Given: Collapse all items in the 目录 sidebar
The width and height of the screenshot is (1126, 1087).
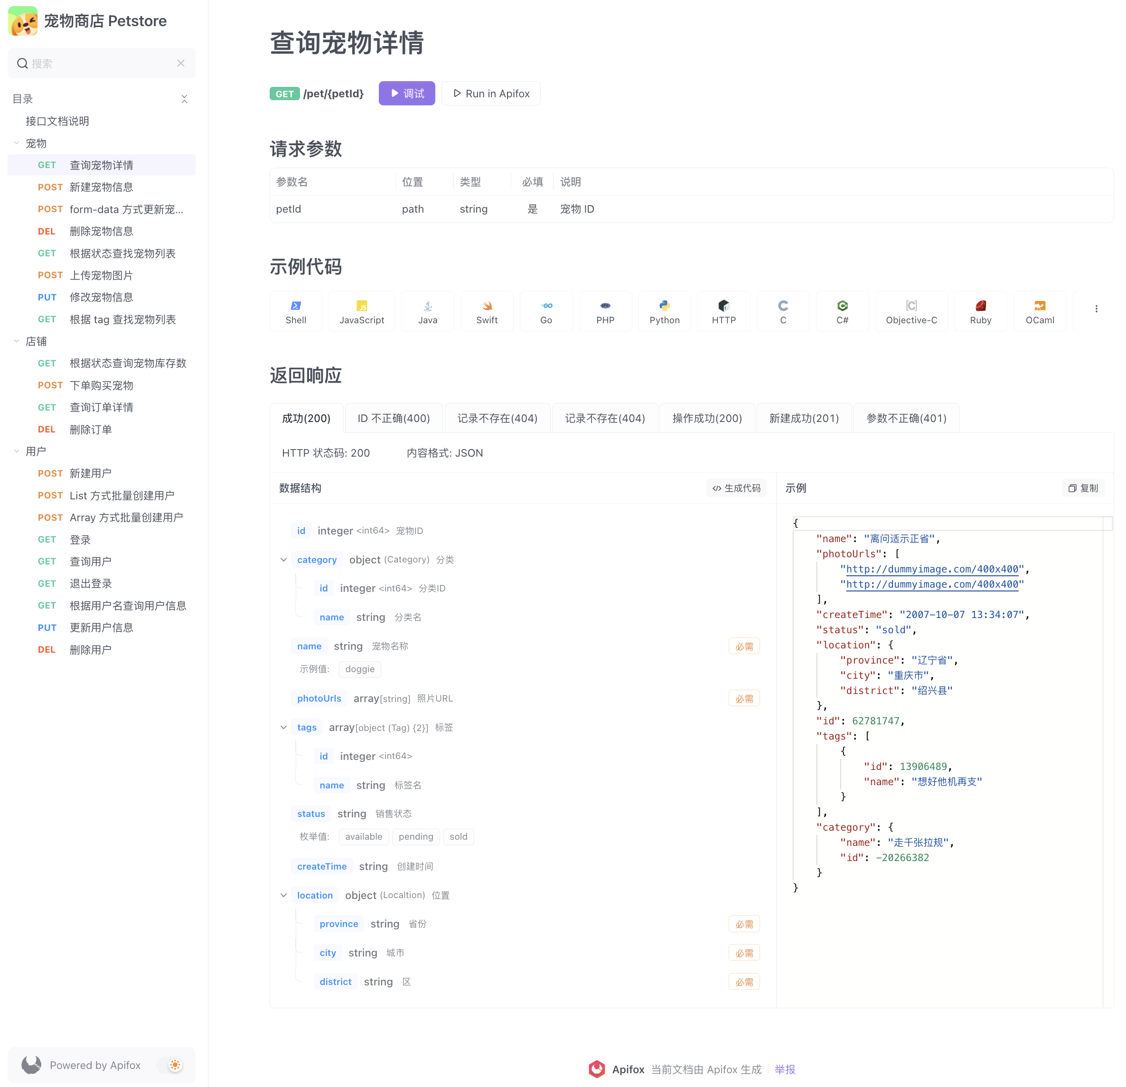Looking at the screenshot, I should pos(184,99).
